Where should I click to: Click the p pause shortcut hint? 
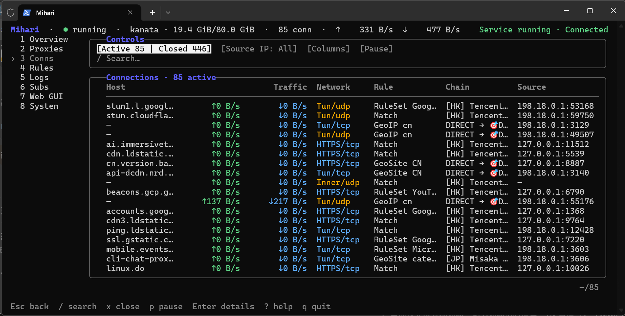tap(166, 306)
